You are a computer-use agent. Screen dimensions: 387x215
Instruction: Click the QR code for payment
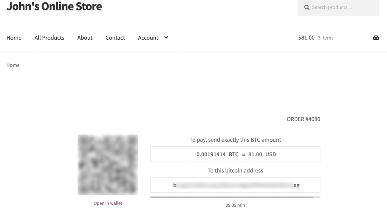click(108, 164)
